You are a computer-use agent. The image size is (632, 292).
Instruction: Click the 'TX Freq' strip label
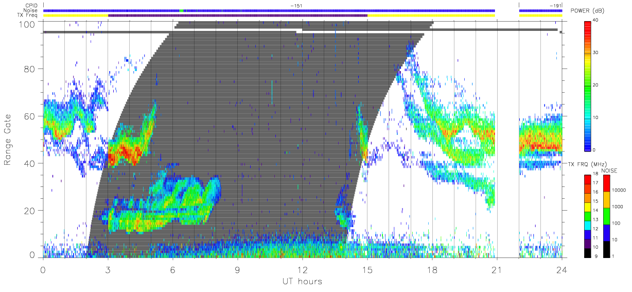28,15
